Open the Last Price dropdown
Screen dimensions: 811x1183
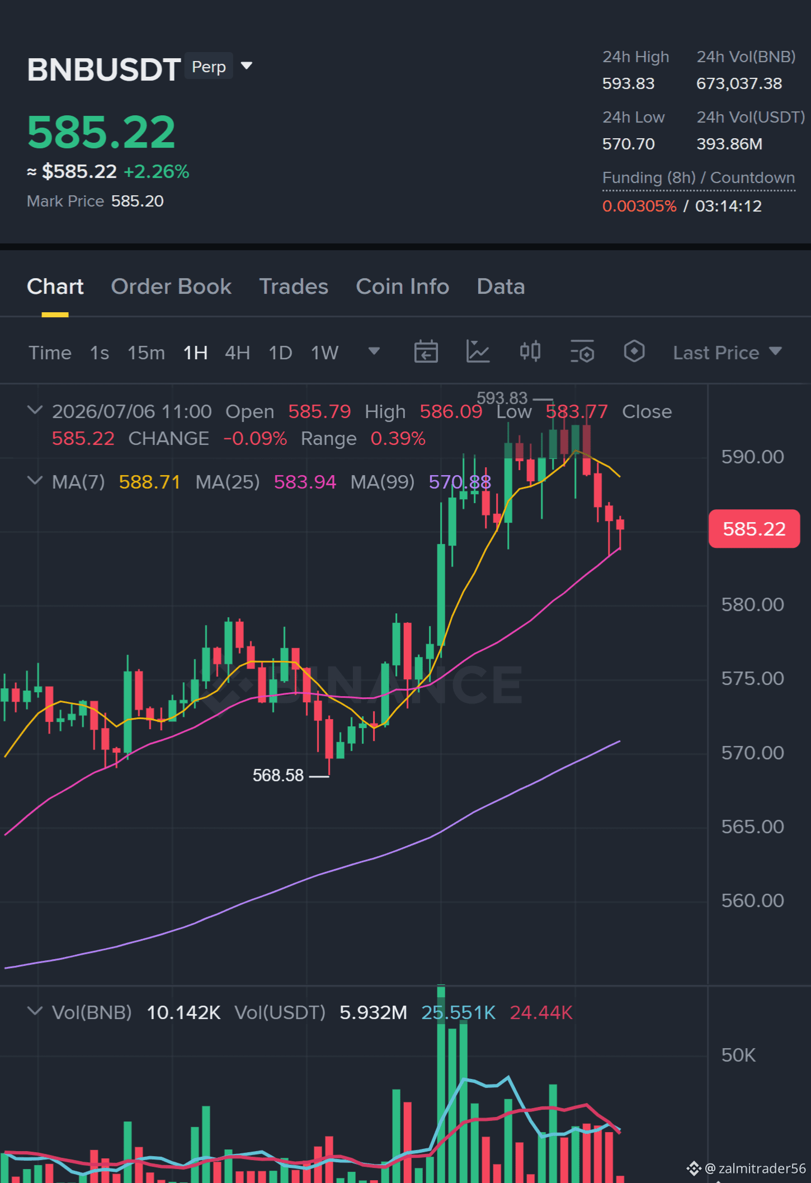pos(727,353)
